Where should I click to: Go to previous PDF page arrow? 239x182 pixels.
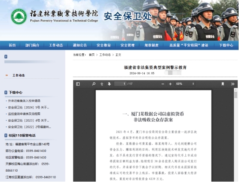[x=102, y=84]
